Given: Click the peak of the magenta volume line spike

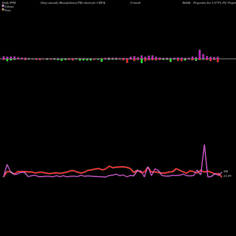Looking at the screenshot, I should click(204, 145).
